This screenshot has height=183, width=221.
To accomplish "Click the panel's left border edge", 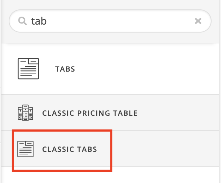I will [1, 91].
